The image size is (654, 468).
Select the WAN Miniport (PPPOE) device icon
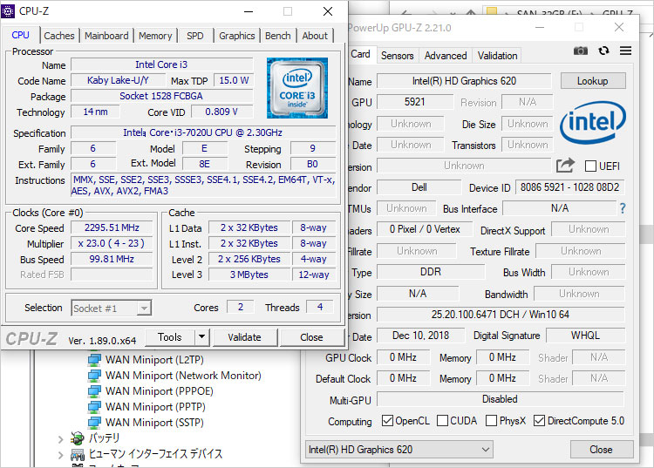tap(94, 391)
